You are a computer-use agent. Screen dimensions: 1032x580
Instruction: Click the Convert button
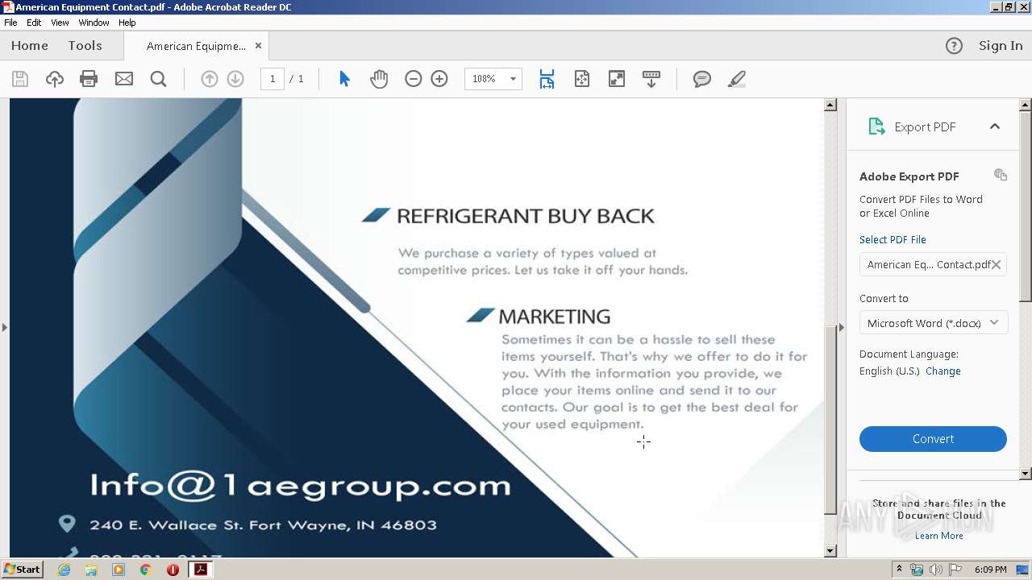point(933,439)
